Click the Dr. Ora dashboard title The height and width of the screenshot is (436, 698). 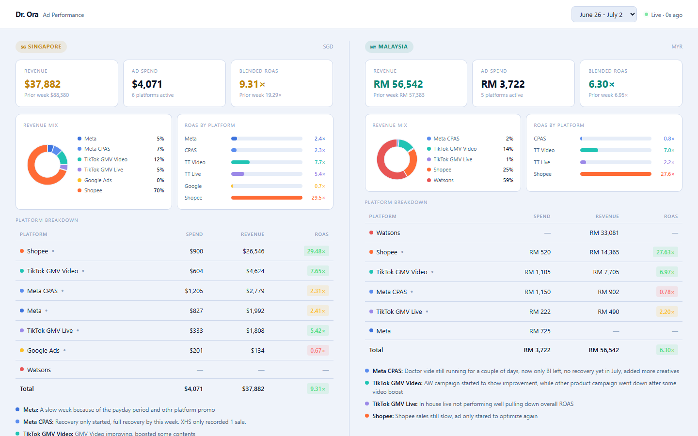click(x=27, y=15)
